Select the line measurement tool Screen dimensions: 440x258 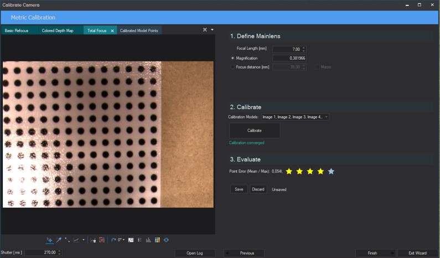click(68, 240)
